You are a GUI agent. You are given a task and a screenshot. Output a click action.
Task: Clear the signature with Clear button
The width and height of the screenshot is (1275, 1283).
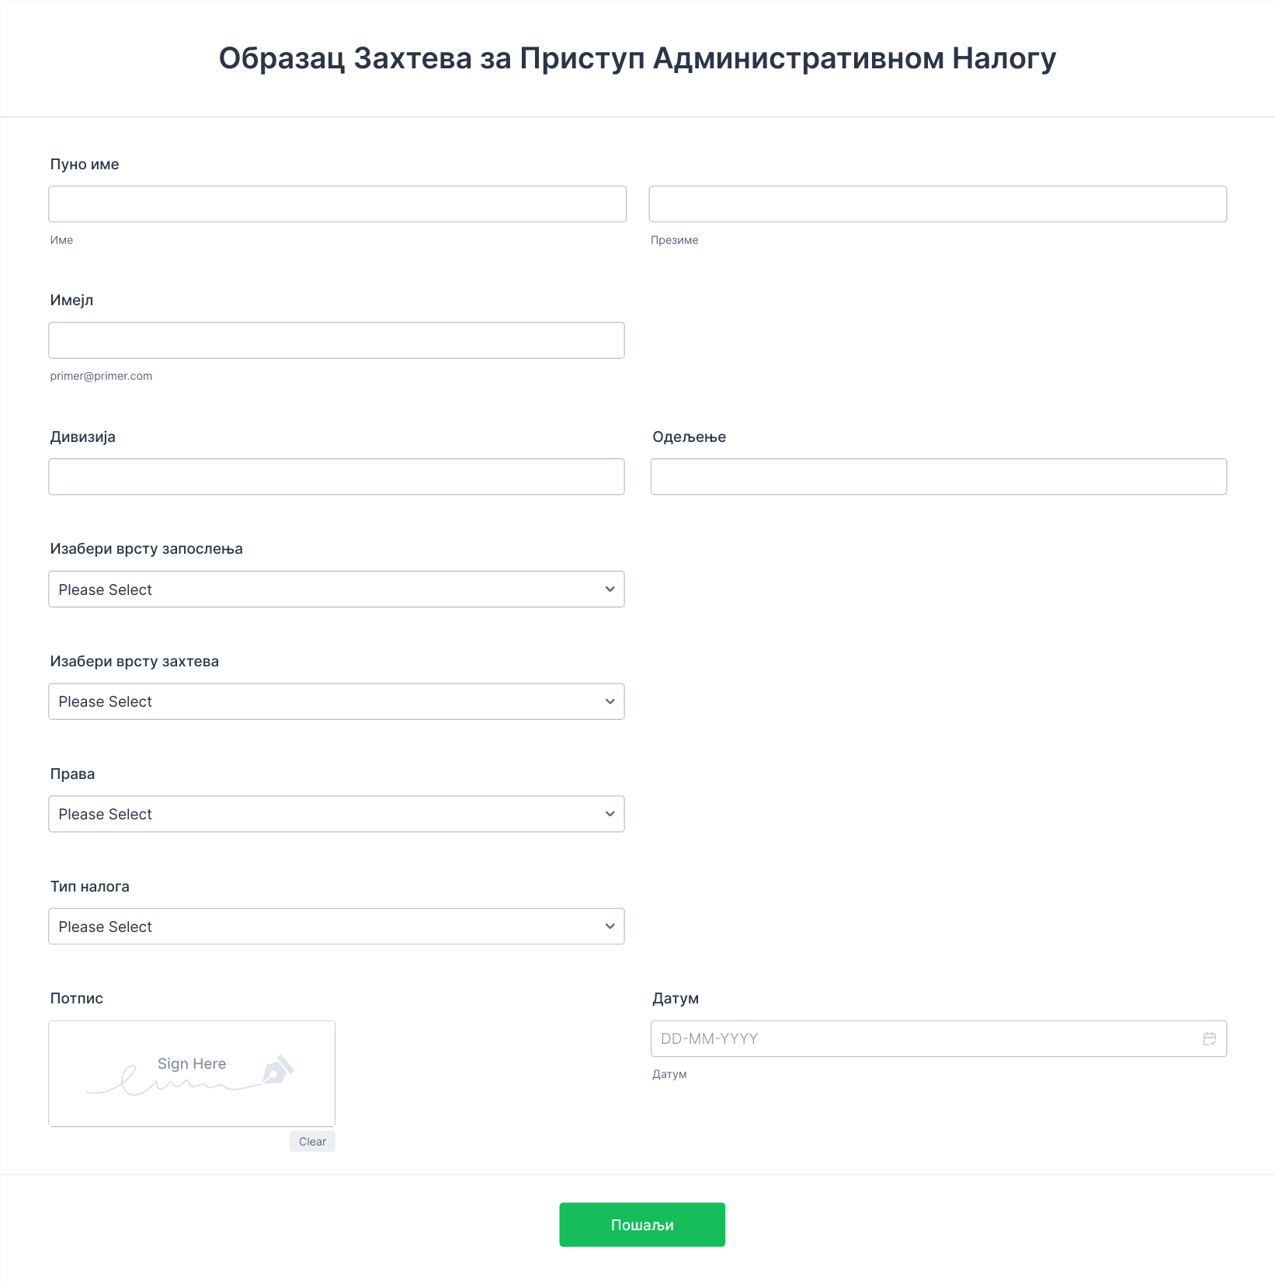312,1142
